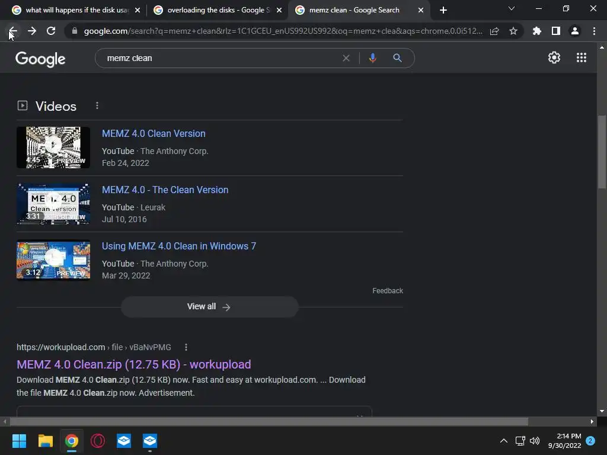Open the Videos section options menu
This screenshot has height=455, width=607.
pos(97,105)
